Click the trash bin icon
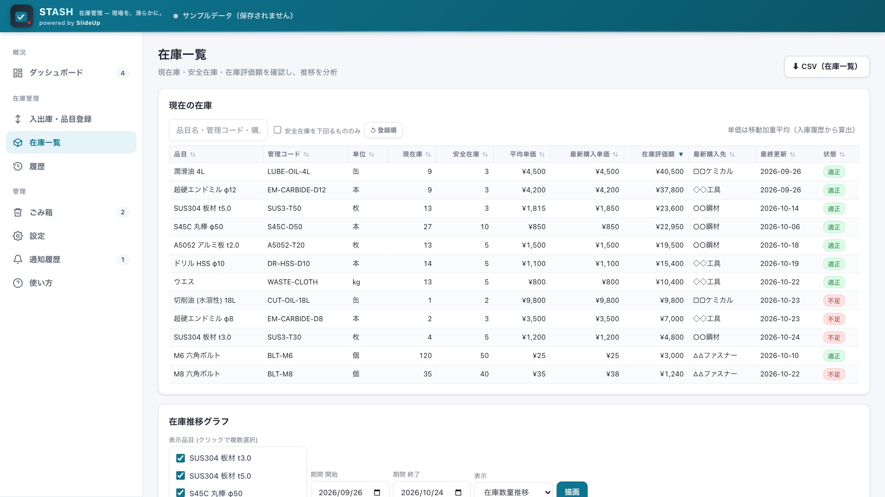The height and width of the screenshot is (497, 885). [x=18, y=212]
